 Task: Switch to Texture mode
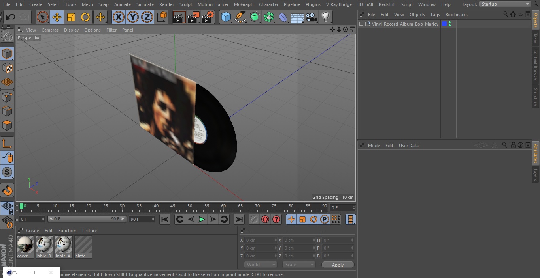tap(7, 68)
